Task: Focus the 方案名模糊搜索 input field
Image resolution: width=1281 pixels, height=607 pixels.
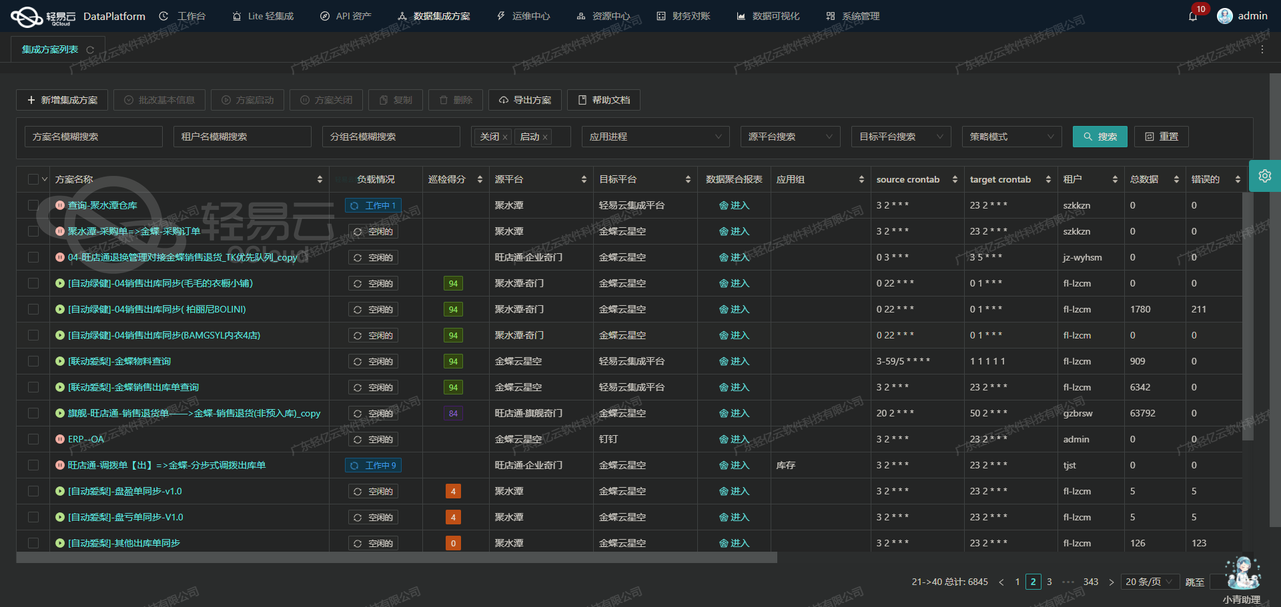Action: (93, 137)
